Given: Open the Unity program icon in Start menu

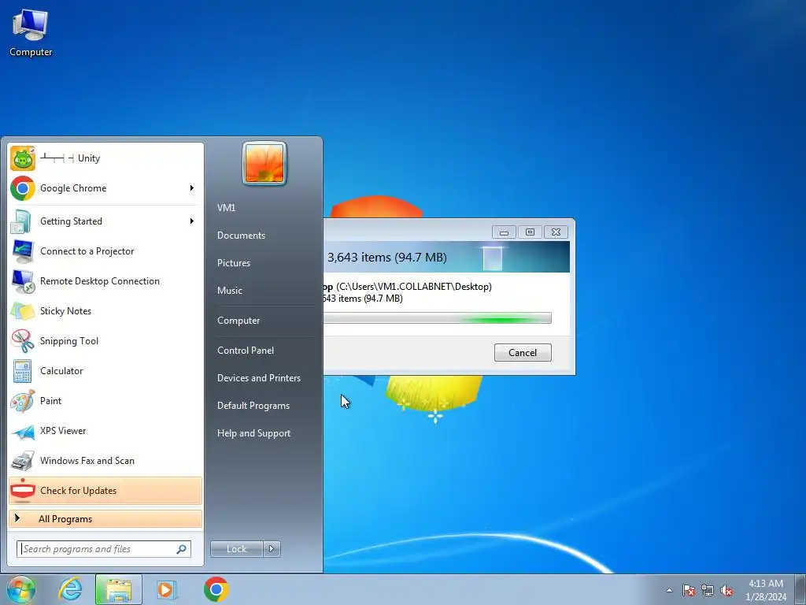Looking at the screenshot, I should 23,158.
